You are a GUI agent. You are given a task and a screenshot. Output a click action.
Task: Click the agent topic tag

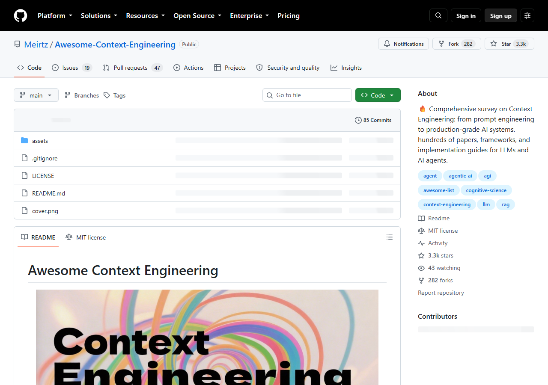[x=430, y=176]
